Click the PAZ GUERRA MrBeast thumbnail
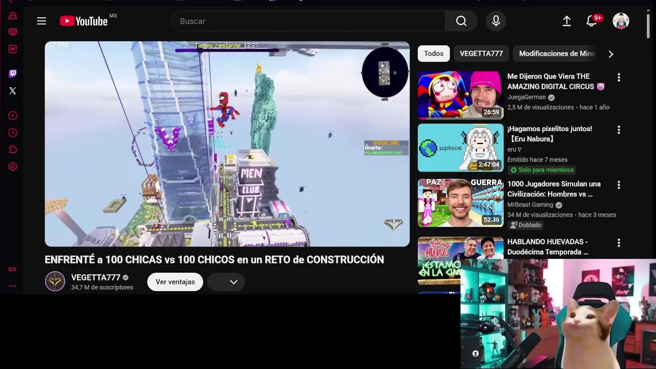The image size is (656, 369). click(x=461, y=203)
